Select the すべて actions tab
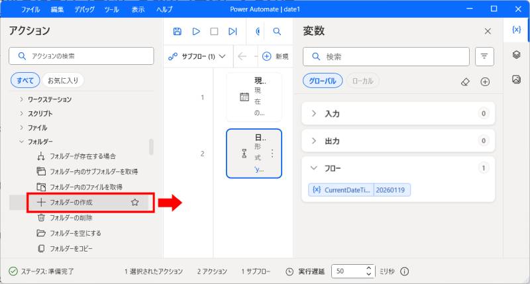This screenshot has width=530, height=284. click(25, 80)
